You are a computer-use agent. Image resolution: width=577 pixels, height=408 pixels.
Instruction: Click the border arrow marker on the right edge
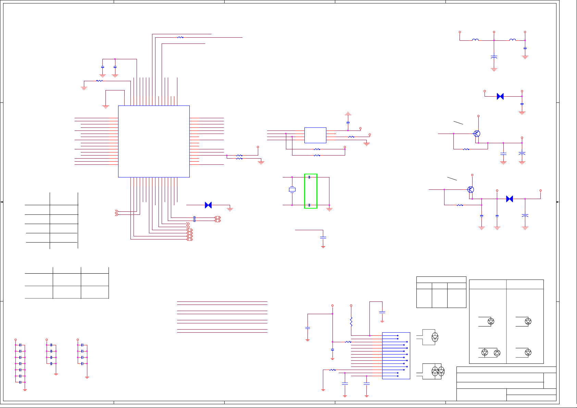[557, 202]
